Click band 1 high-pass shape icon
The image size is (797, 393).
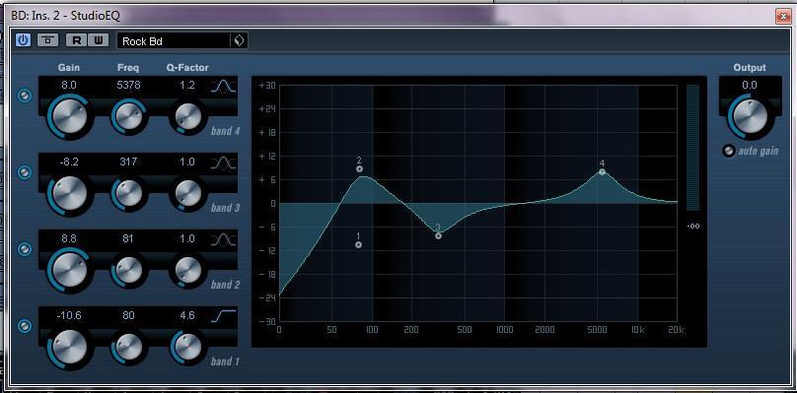(224, 316)
